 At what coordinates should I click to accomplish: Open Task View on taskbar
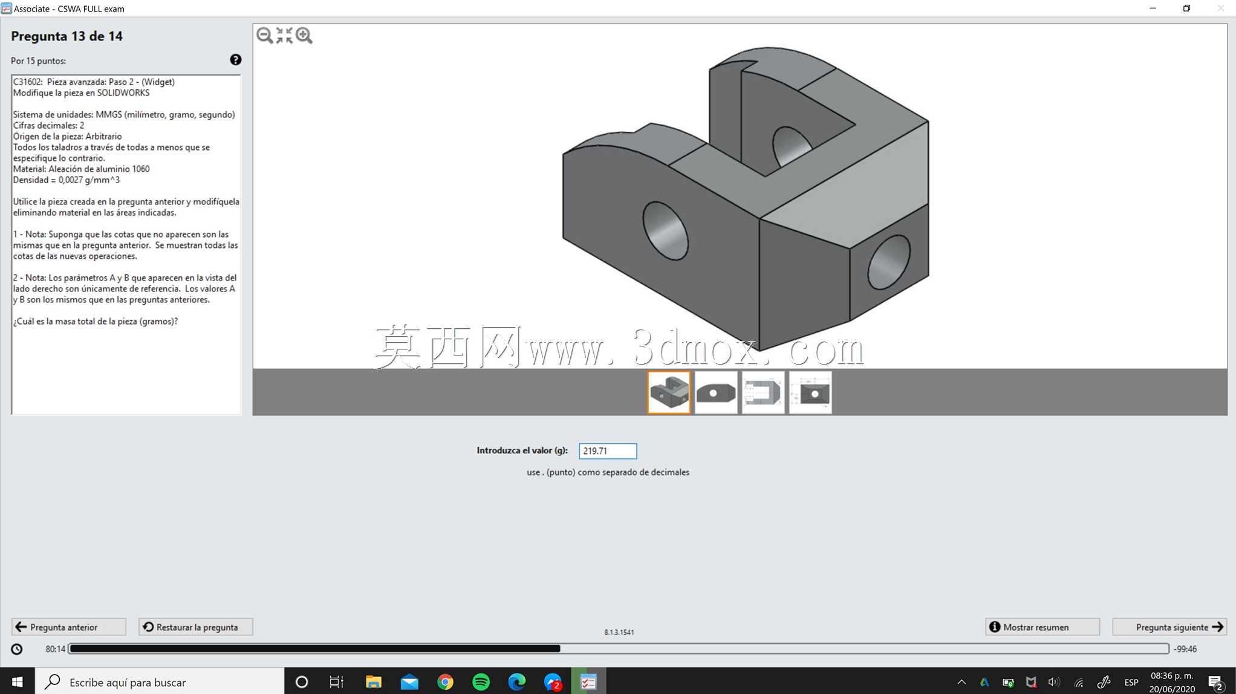click(x=336, y=682)
